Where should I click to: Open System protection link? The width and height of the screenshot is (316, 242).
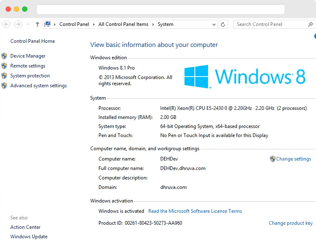coord(30,76)
